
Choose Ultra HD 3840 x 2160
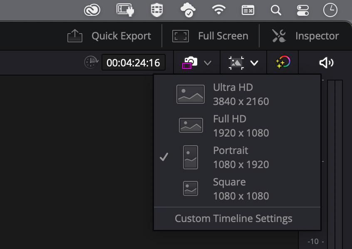(x=237, y=94)
